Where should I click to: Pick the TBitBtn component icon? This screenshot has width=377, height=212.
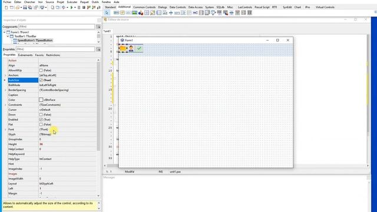[x=117, y=12]
